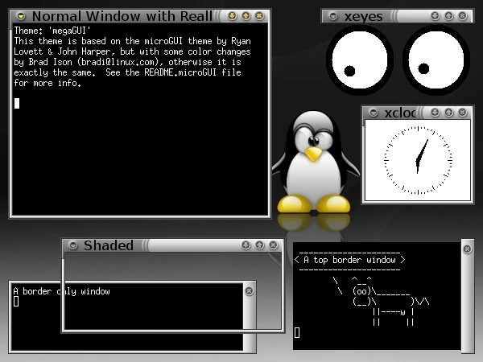Click the analog clock face in xclock
This screenshot has width=483, height=362.
418,160
